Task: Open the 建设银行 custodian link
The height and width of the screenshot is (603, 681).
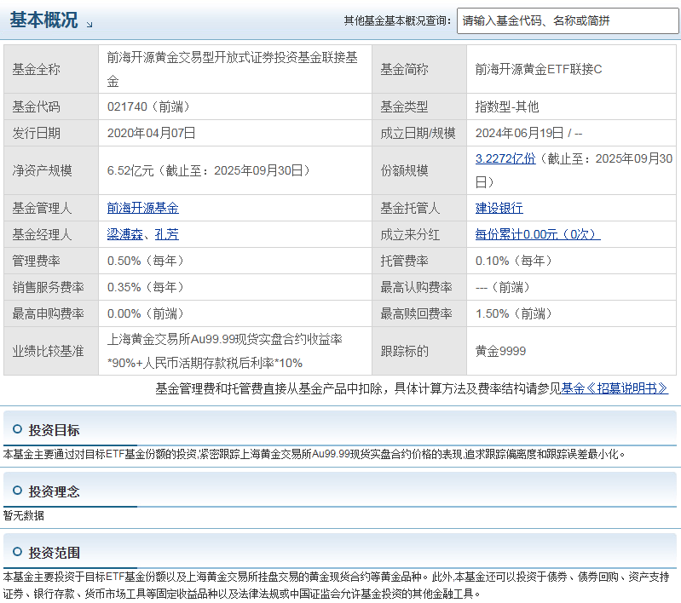Action: click(x=499, y=208)
